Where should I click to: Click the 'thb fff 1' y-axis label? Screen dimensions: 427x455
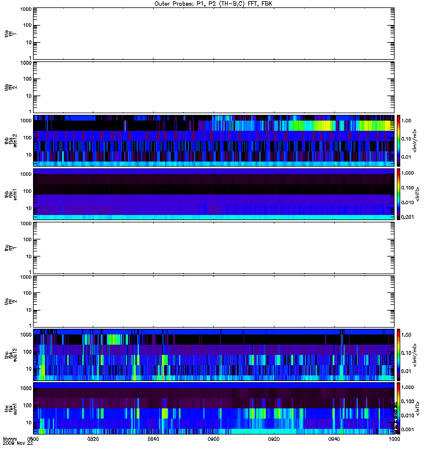(10, 34)
